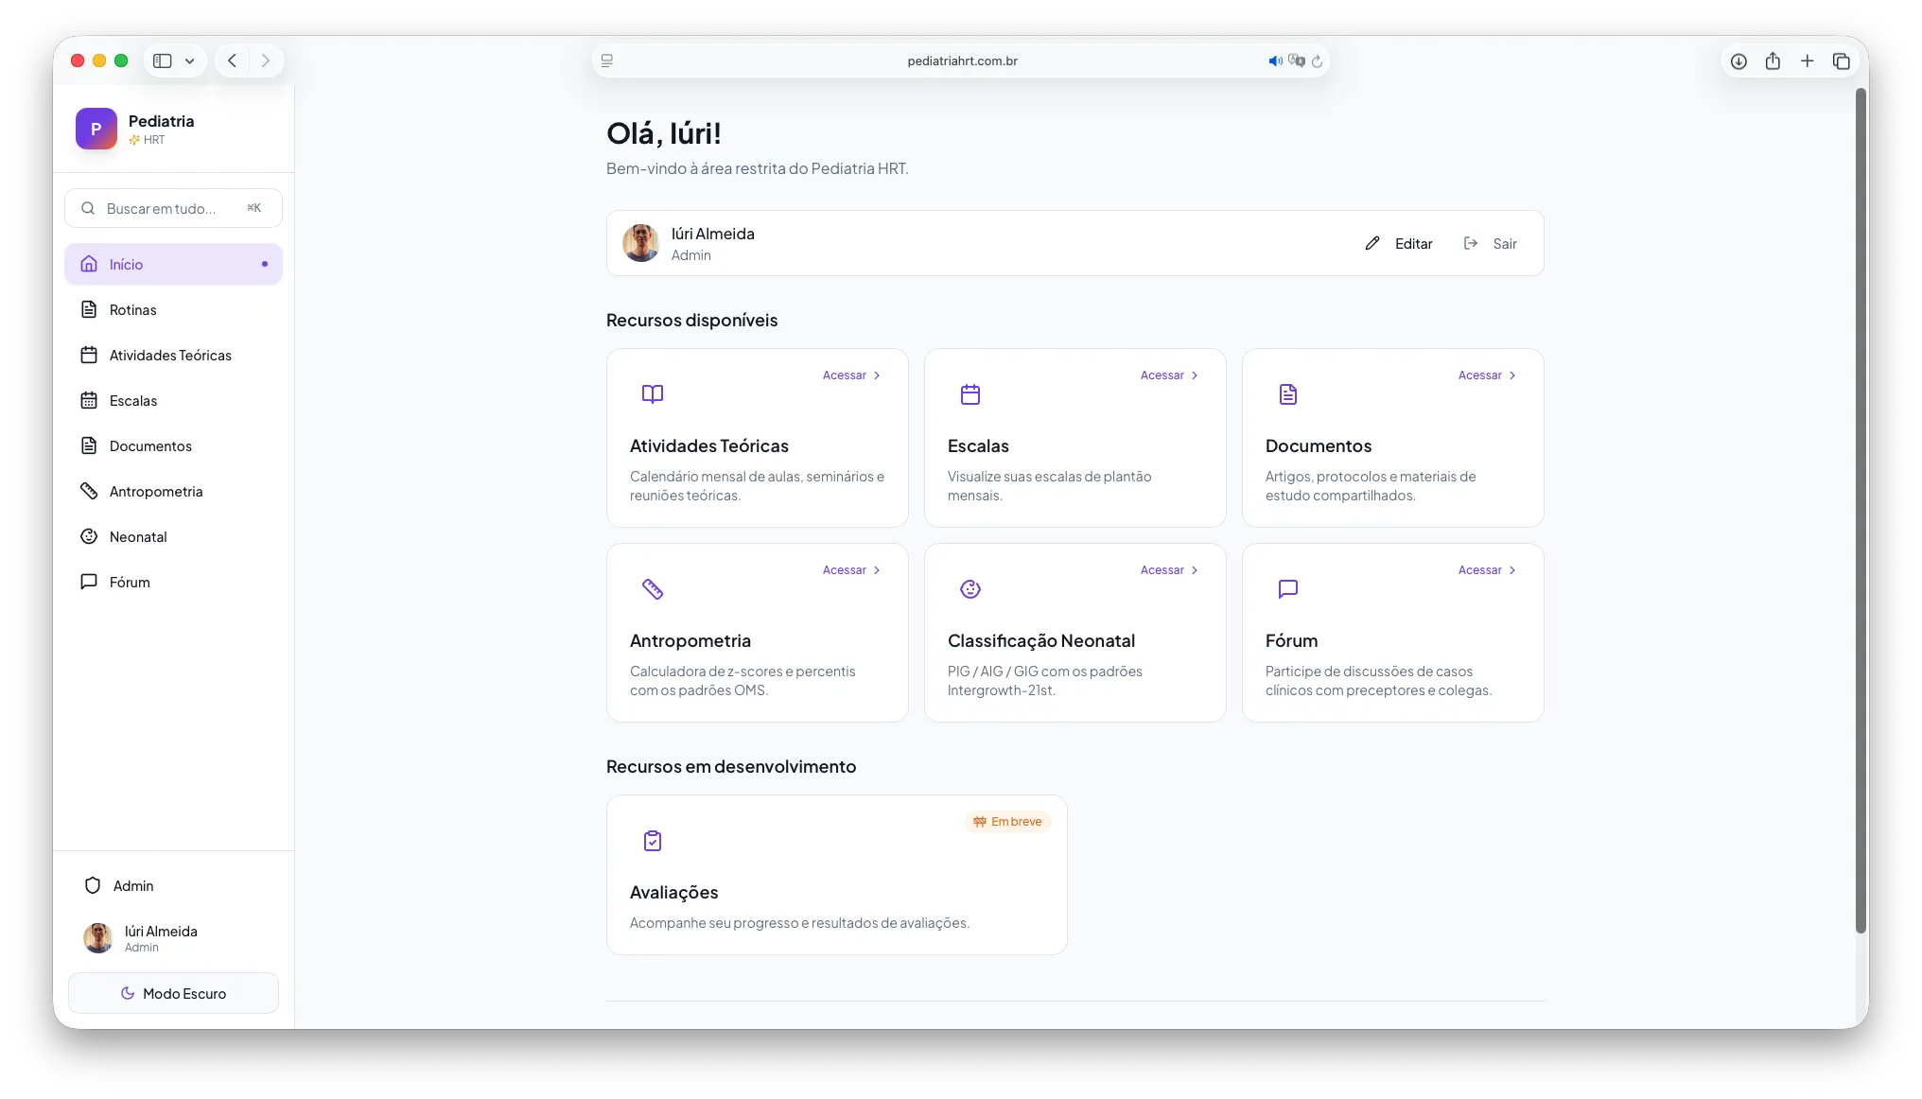Click the Avaliações clipboard icon

click(x=653, y=840)
